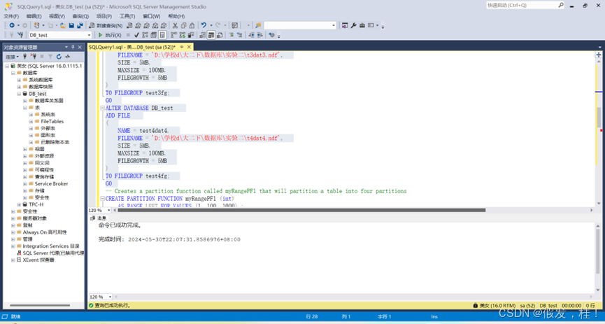Toggle Include Client Statistics

(x=191, y=35)
